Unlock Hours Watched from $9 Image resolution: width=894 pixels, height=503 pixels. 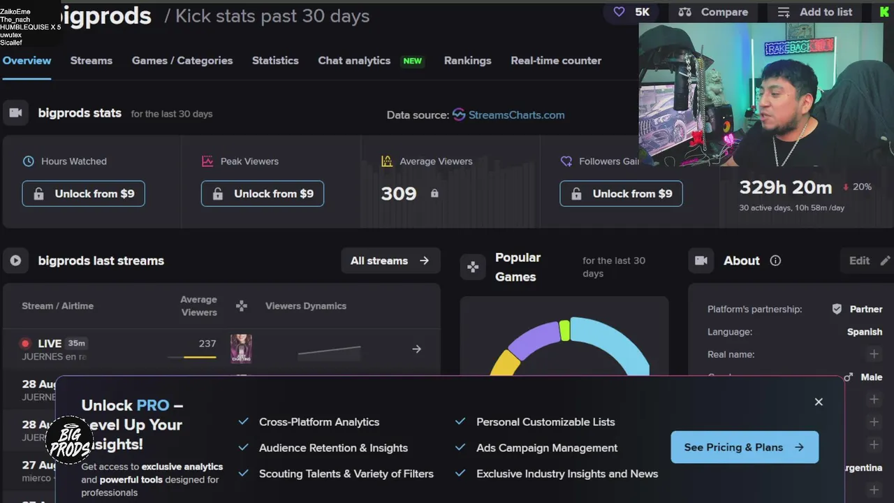[x=83, y=194]
